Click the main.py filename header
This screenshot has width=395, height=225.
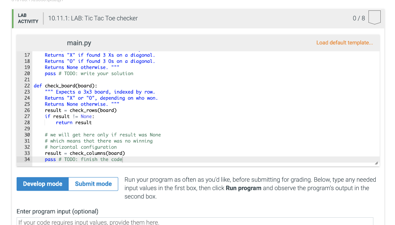pos(79,43)
